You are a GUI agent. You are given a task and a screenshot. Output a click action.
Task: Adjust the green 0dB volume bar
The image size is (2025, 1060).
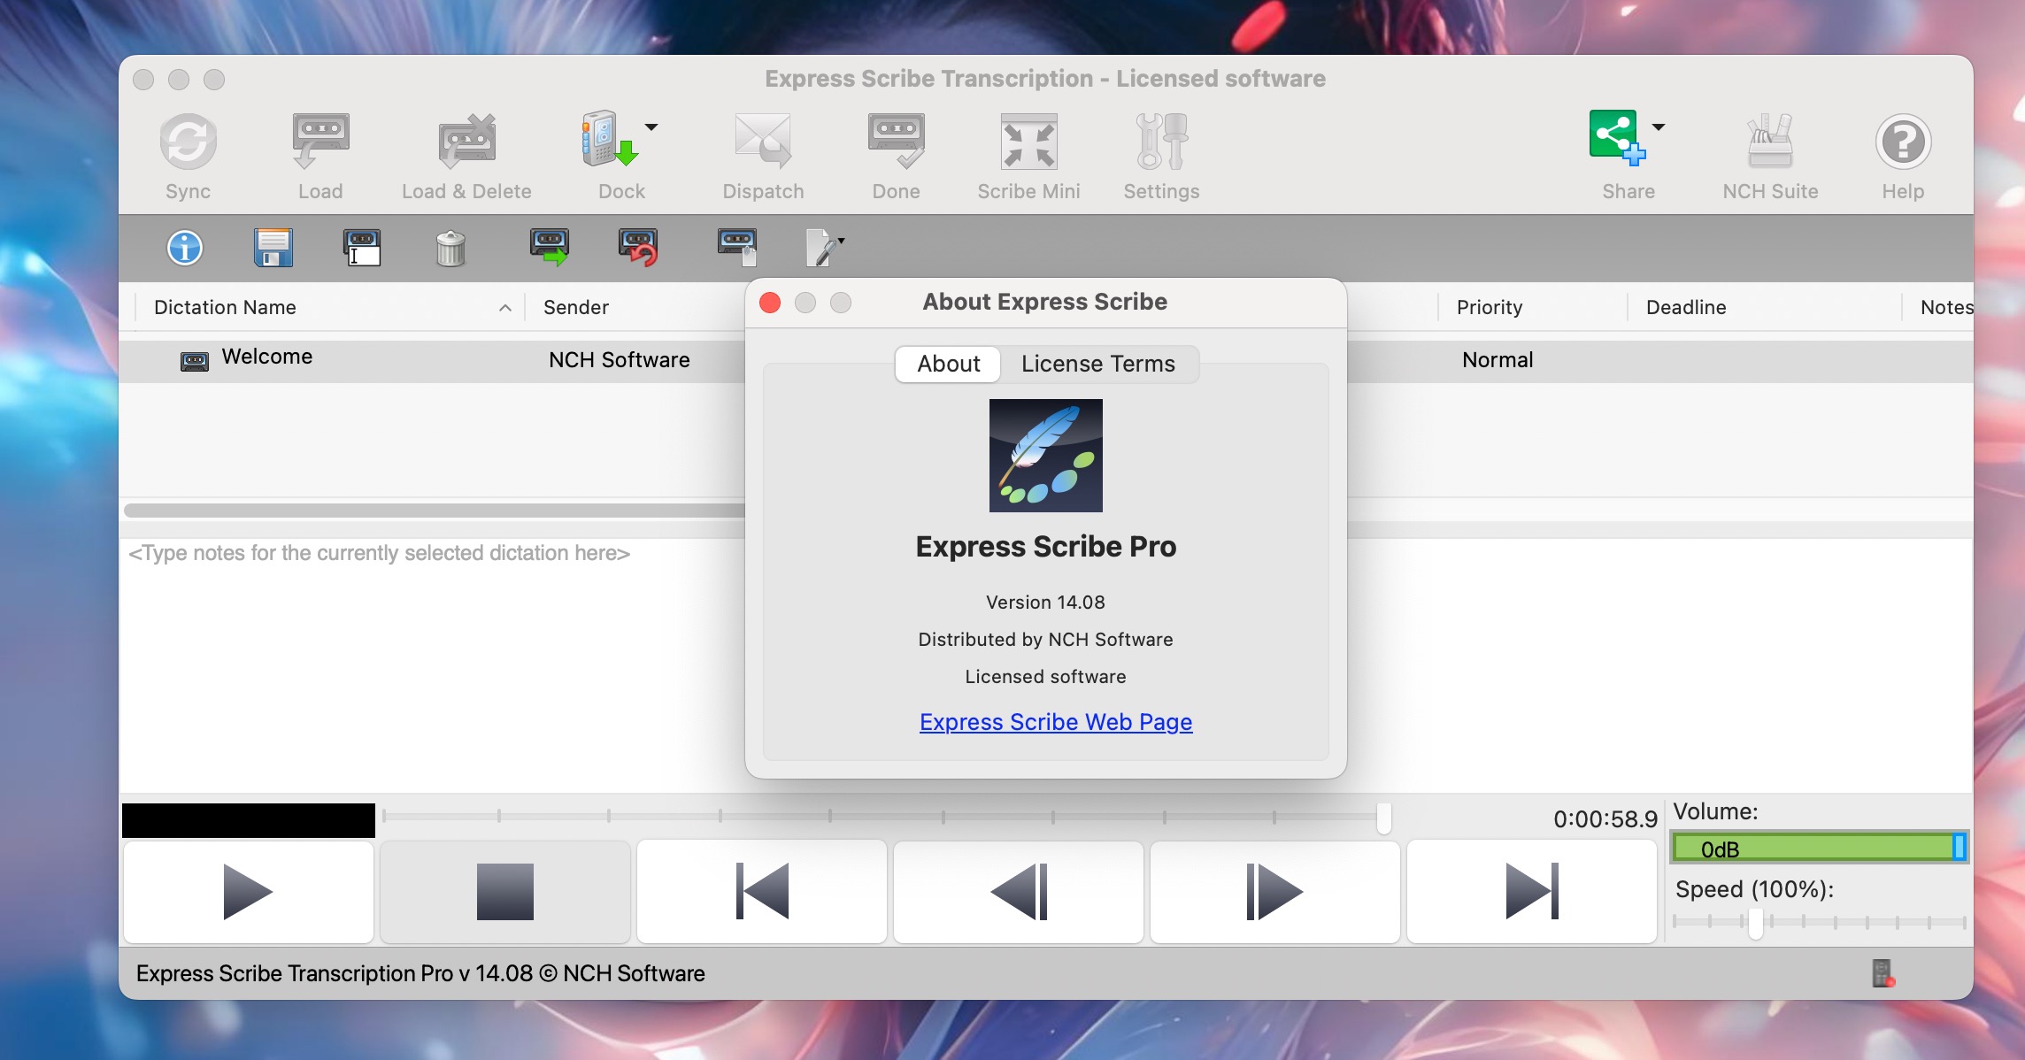(x=1819, y=848)
